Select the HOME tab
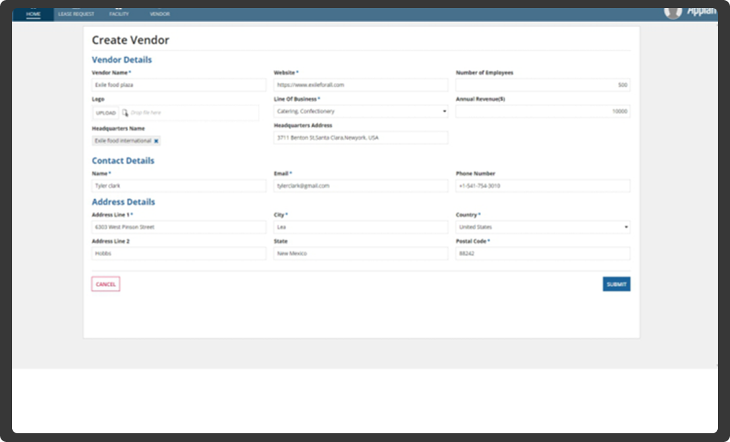730x442 pixels. tap(33, 13)
